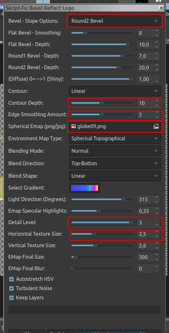169x333 pixels.
Task: Open the Blend Shape dropdown
Action: 115,176
